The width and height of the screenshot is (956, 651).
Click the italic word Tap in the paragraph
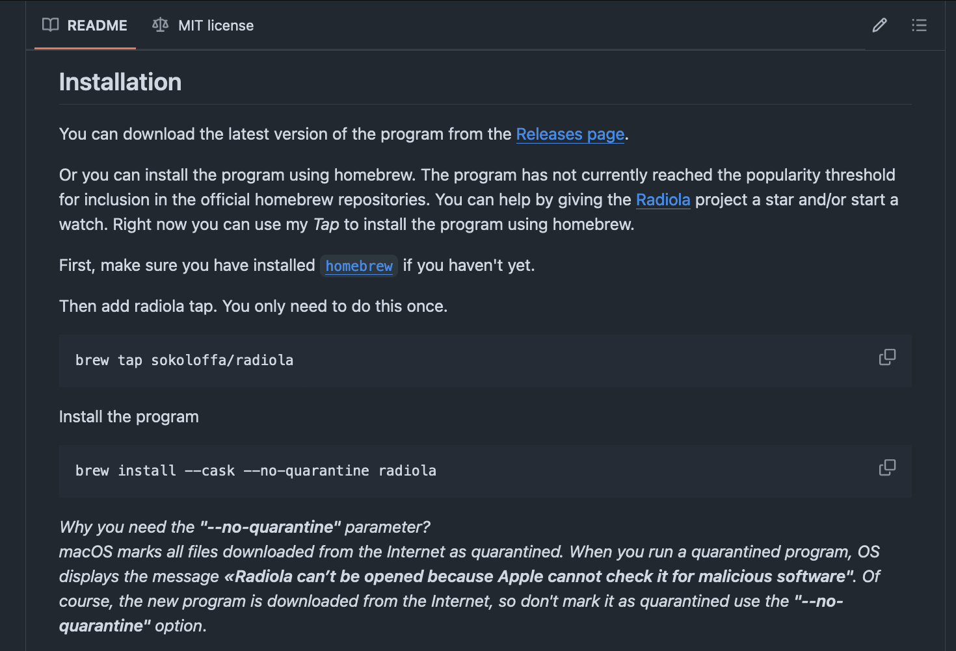pos(326,225)
